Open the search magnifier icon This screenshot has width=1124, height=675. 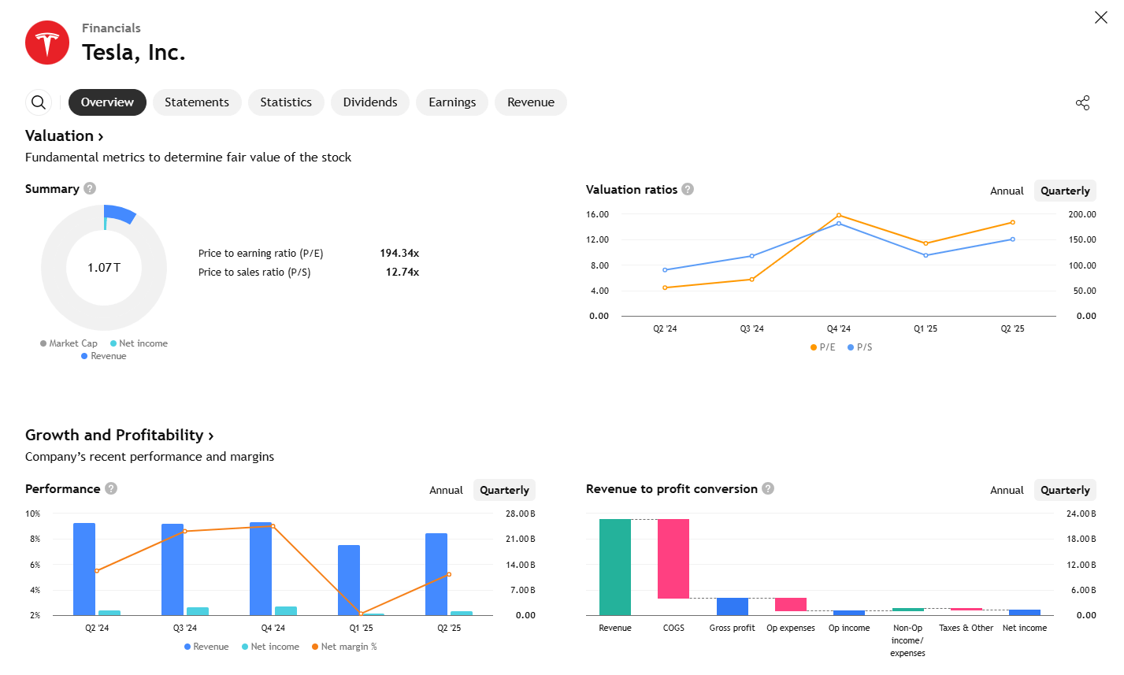pyautogui.click(x=39, y=102)
